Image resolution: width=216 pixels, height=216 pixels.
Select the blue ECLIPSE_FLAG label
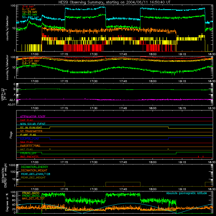tap(29, 139)
